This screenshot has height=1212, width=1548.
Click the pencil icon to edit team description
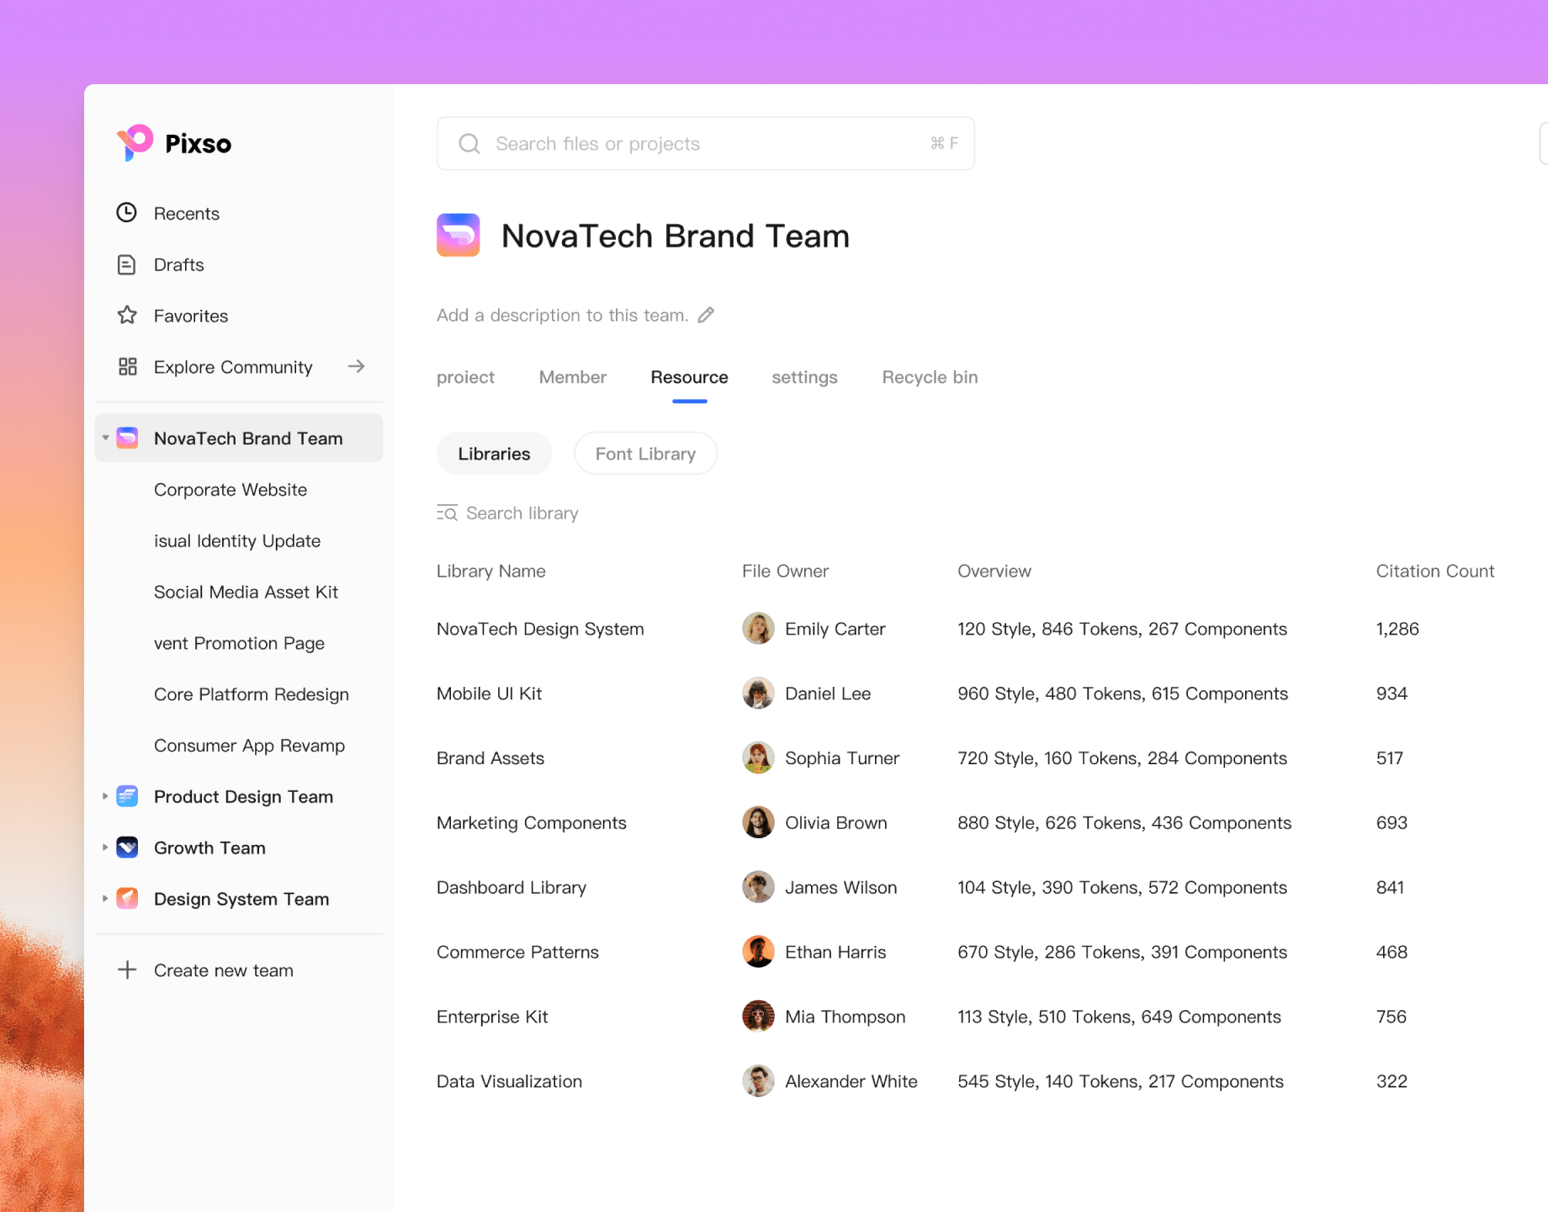(707, 314)
